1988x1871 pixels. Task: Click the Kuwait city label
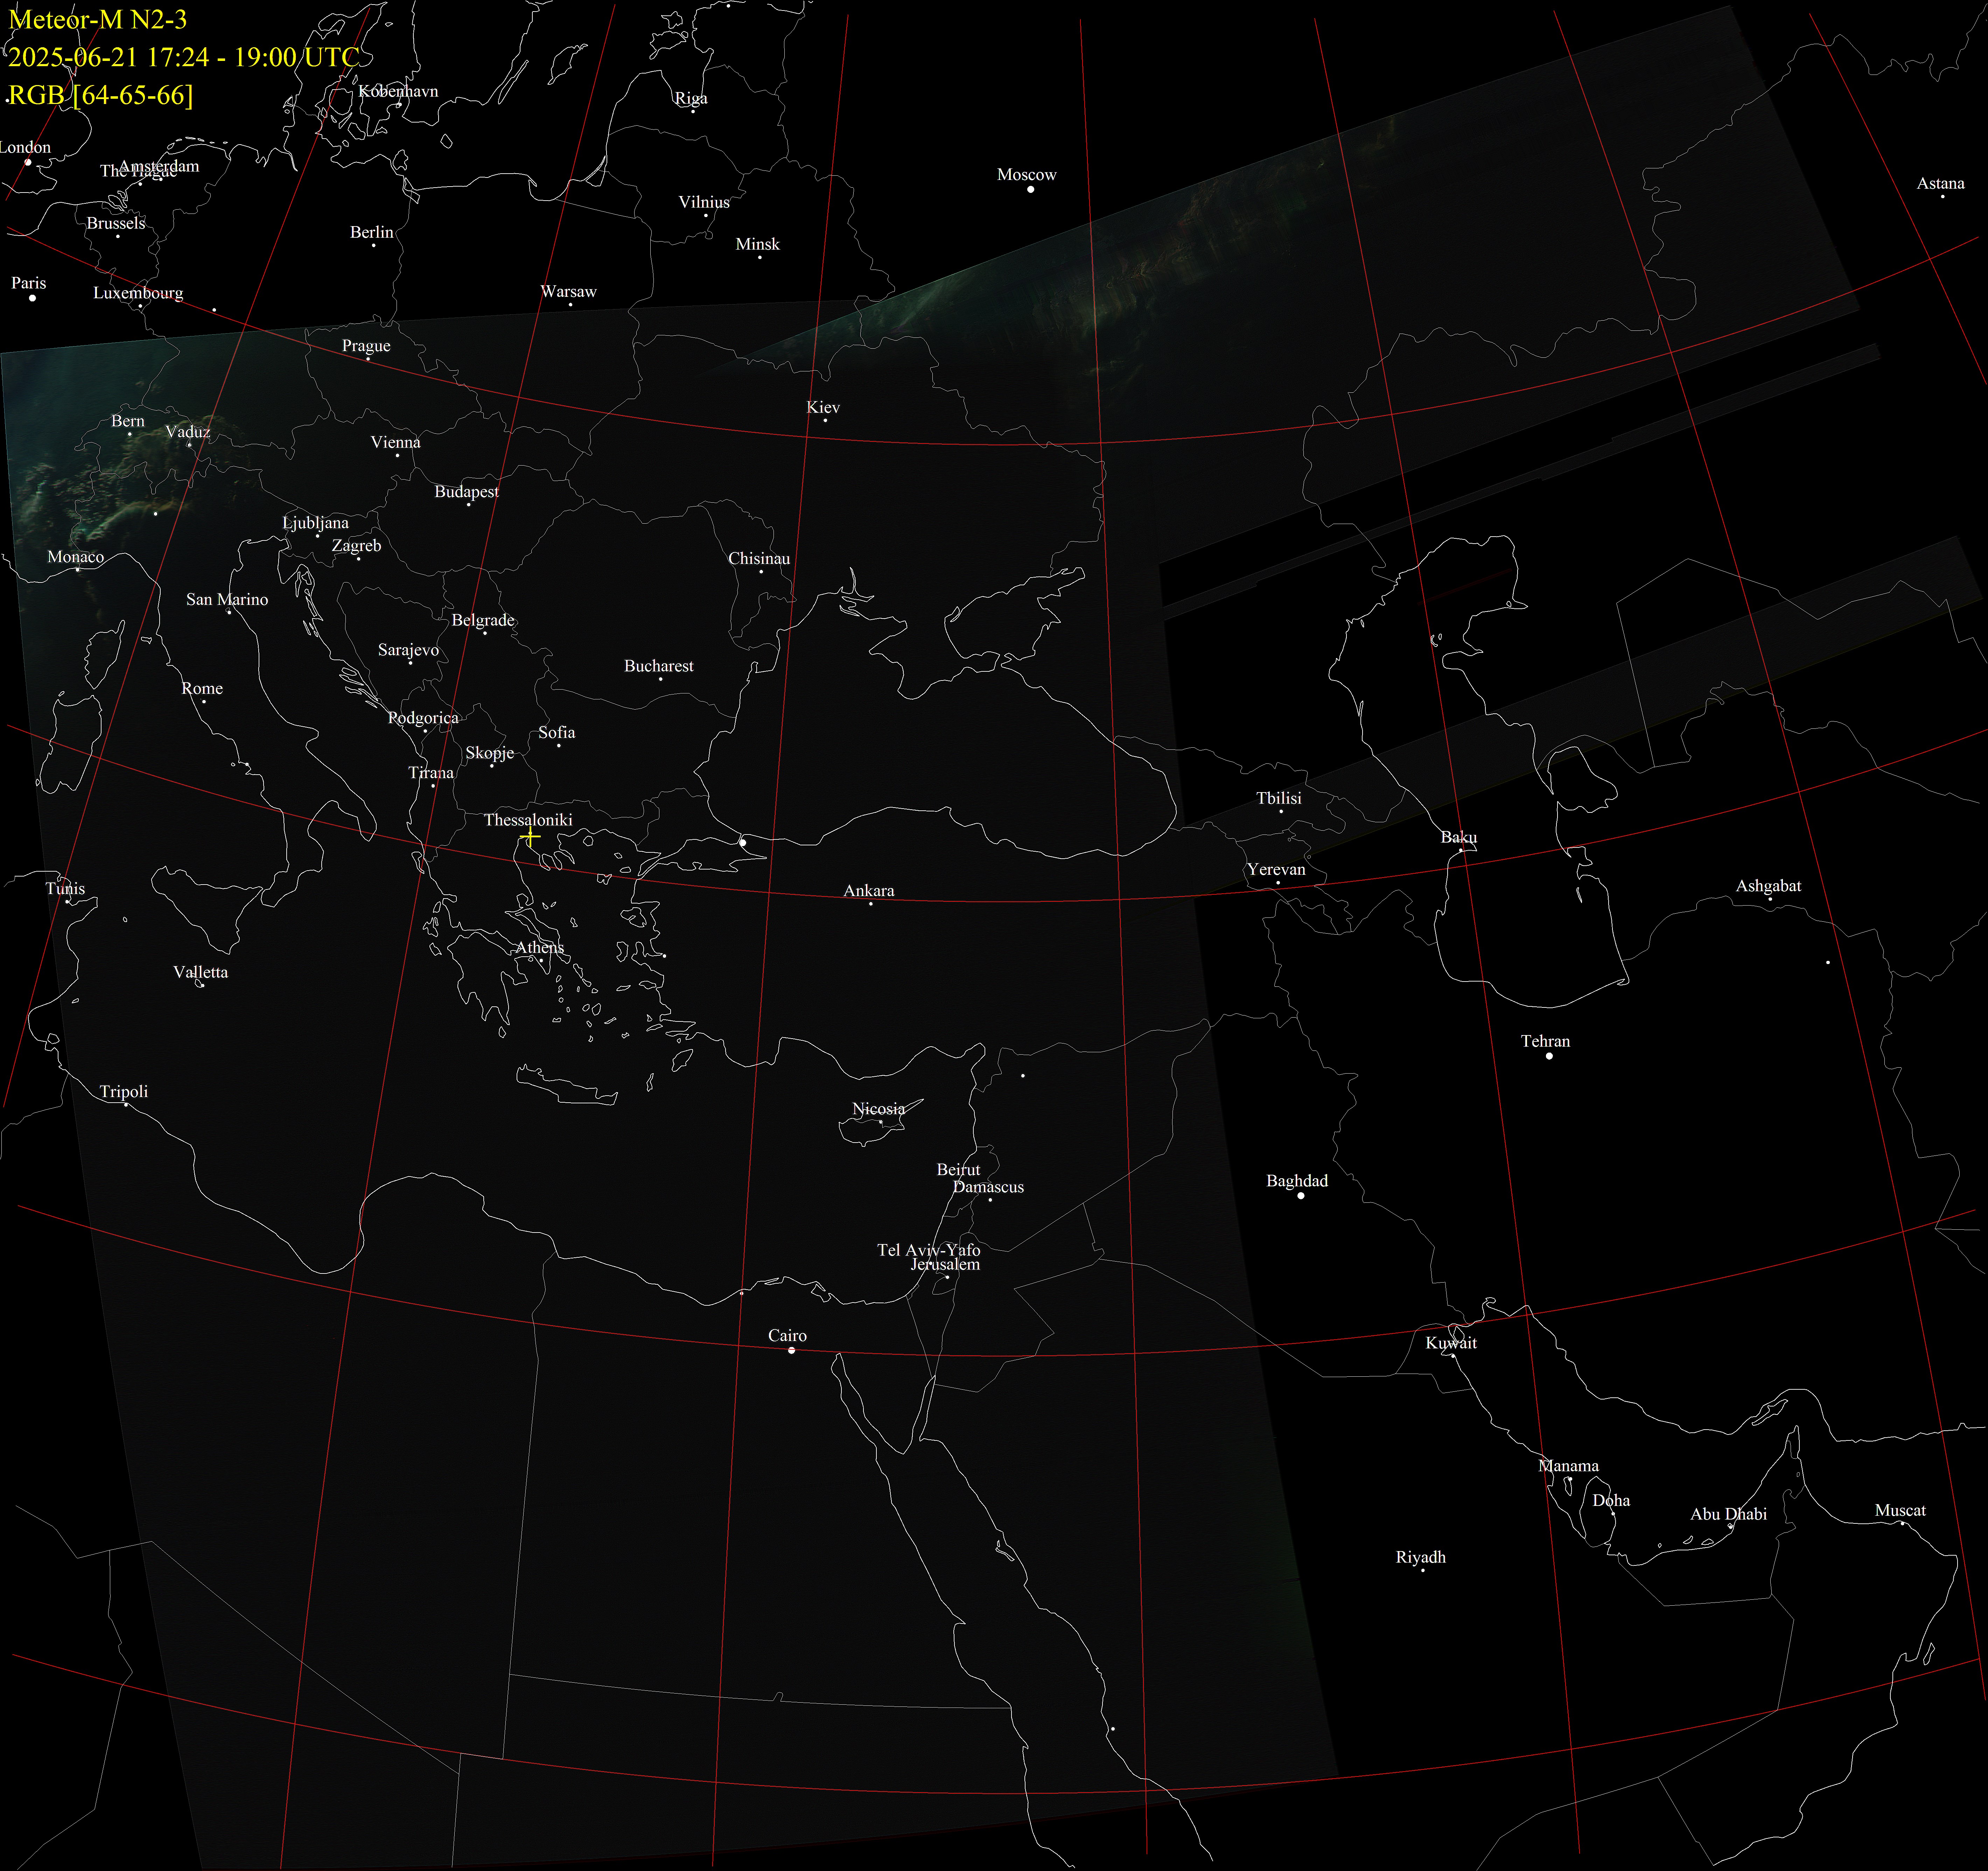(1451, 1343)
